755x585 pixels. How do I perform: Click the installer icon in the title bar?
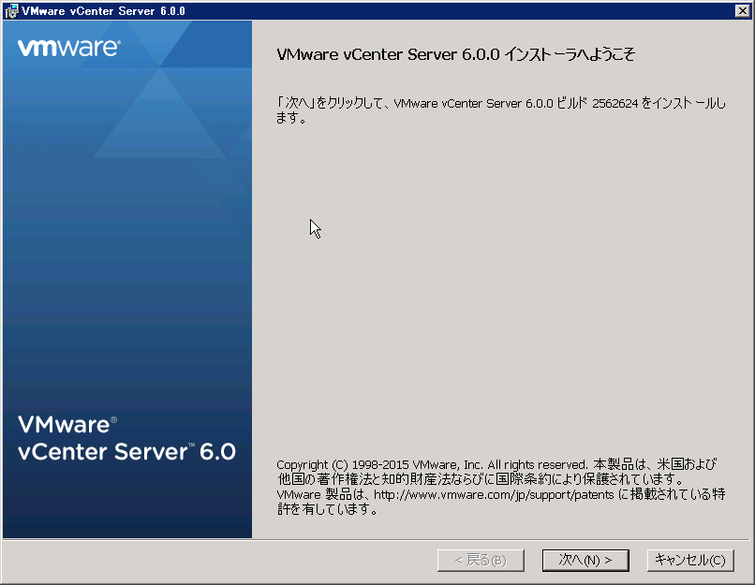click(x=11, y=11)
